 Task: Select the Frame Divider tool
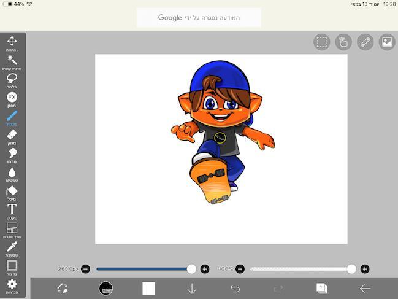[12, 230]
